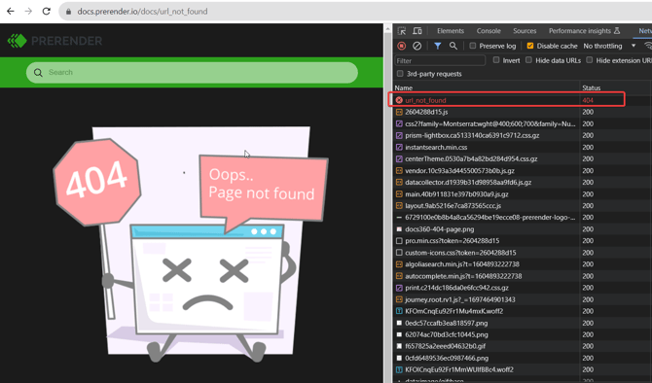Click the 404 status of url_not_found
The height and width of the screenshot is (383, 652).
point(588,100)
